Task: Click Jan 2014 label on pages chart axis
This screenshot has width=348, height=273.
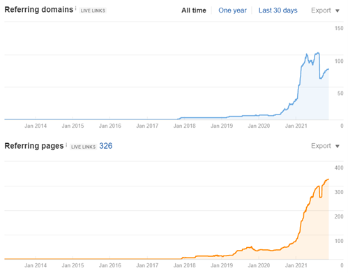Action: coord(36,265)
